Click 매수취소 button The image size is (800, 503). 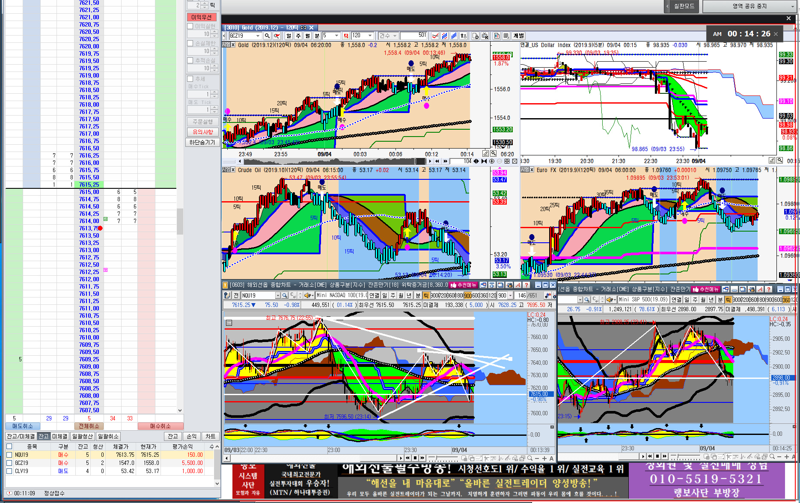(161, 426)
